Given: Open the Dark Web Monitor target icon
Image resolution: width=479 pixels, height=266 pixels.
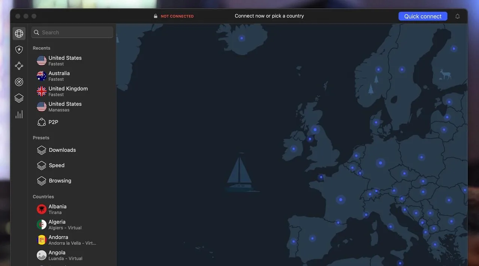Looking at the screenshot, I should (19, 82).
